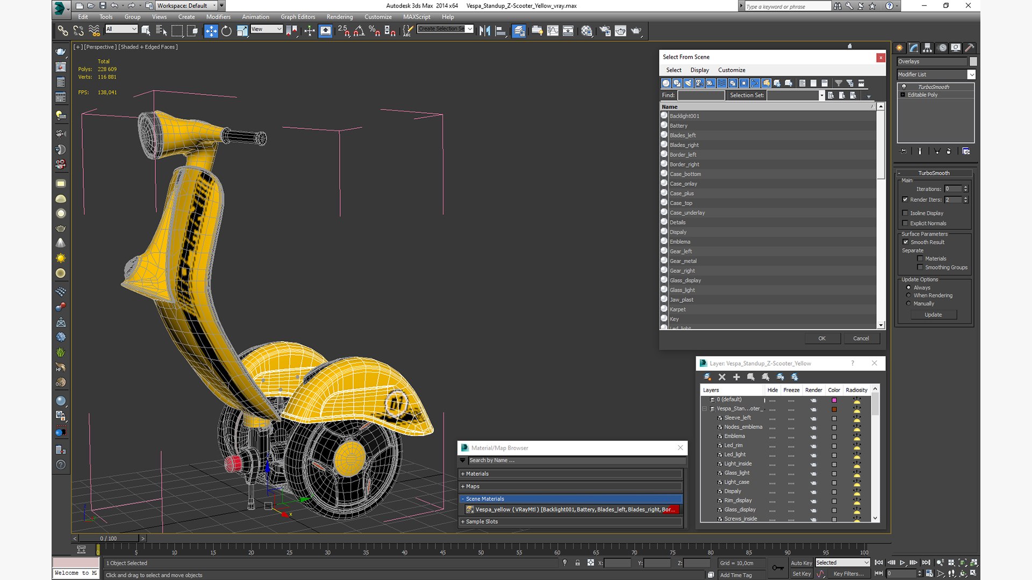Enable the Isoline Display checkbox
Screen dimensions: 1032x580
pos(905,213)
